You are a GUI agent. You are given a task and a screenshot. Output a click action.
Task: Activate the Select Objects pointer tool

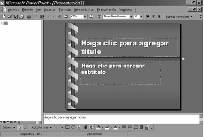(20, 127)
